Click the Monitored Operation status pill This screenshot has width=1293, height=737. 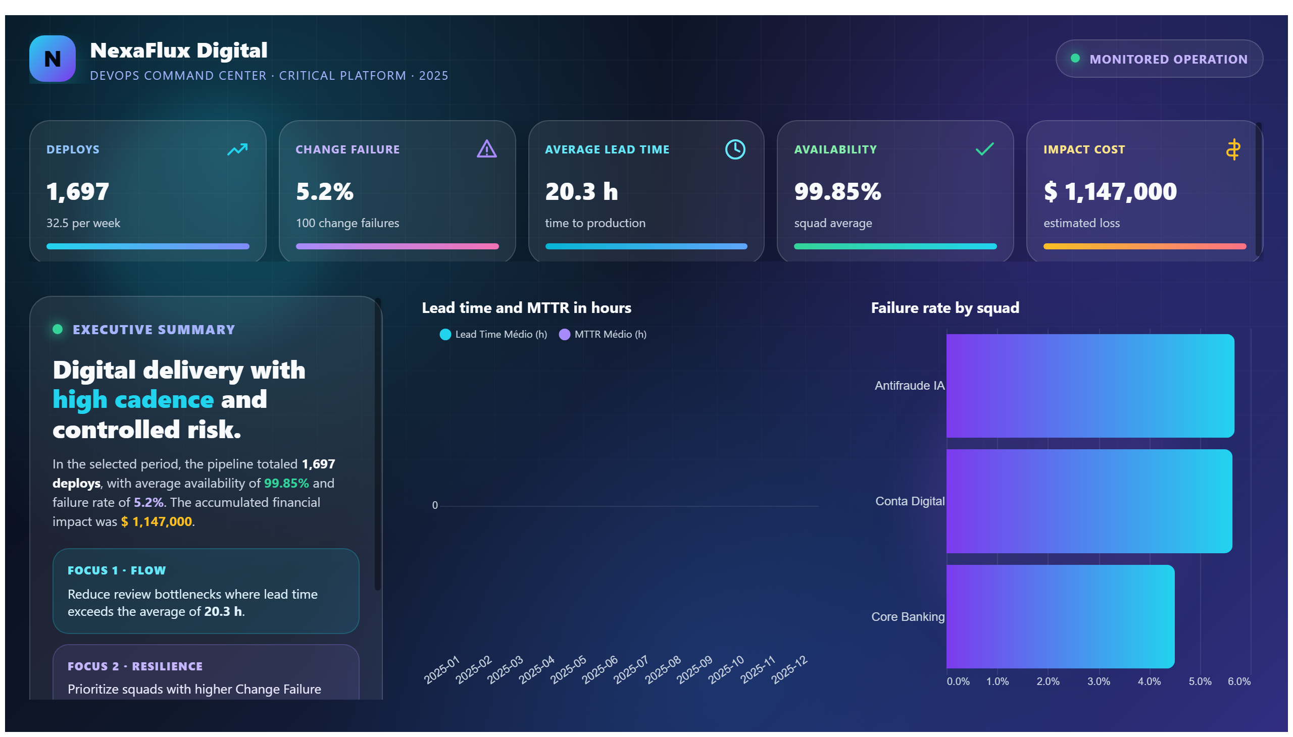(x=1159, y=59)
